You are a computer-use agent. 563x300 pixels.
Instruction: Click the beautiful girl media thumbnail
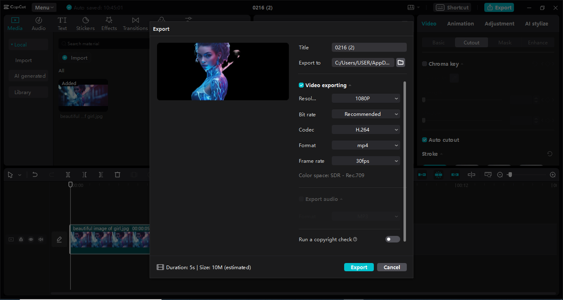click(x=83, y=95)
